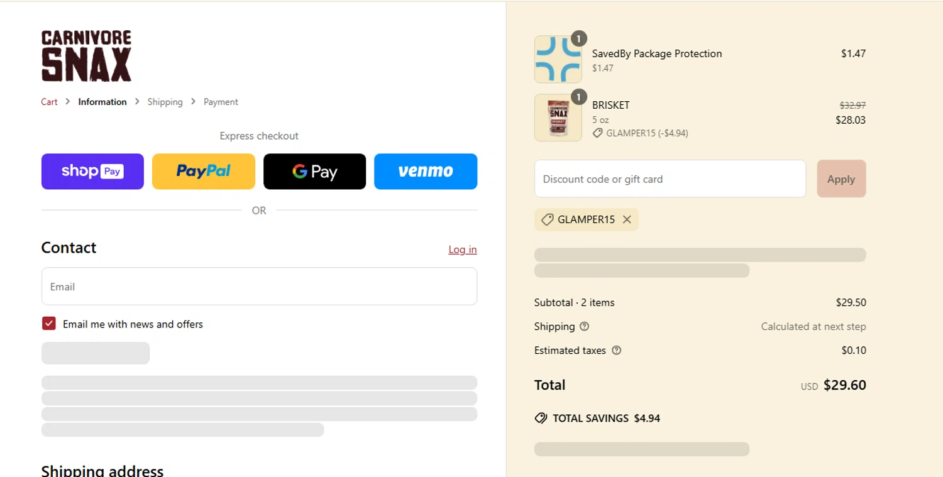Pay with Shop Pay express button
943x477 pixels.
click(x=92, y=172)
